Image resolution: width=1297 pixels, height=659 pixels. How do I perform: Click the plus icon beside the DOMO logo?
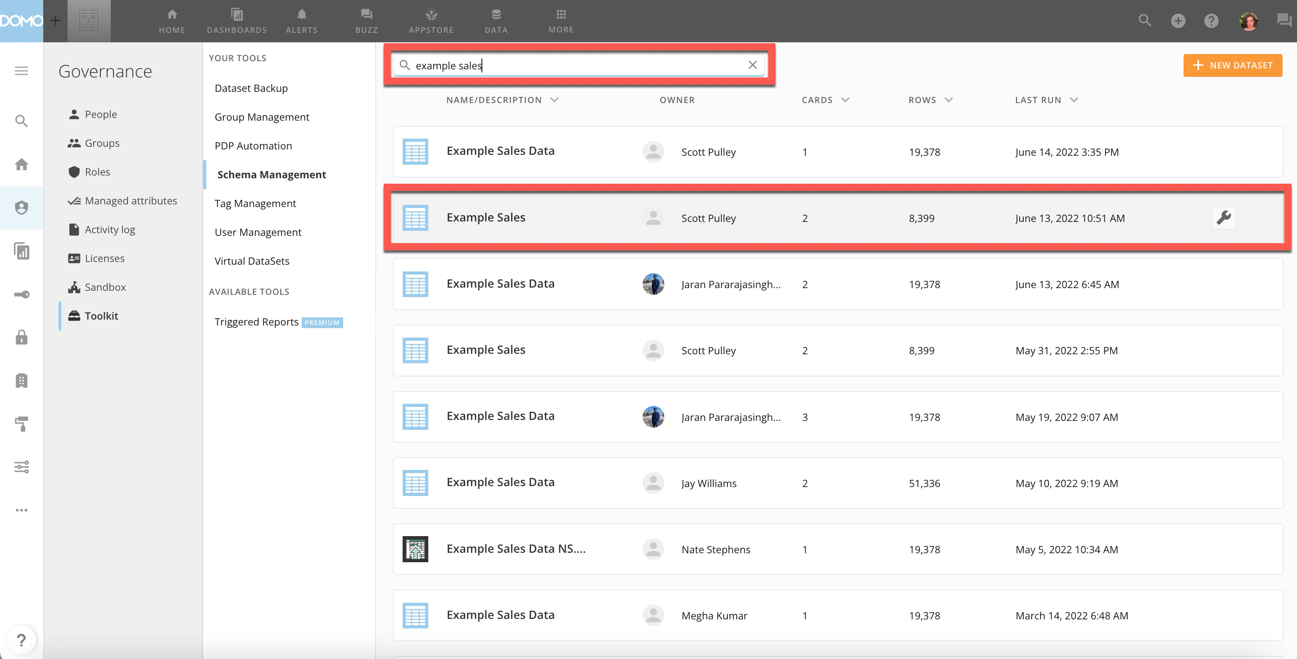[x=55, y=21]
